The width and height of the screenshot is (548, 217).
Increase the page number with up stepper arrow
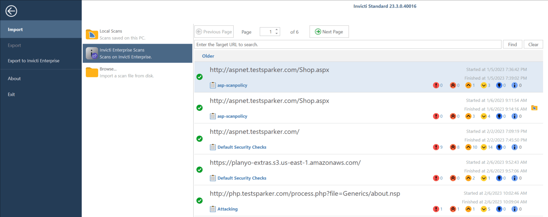pyautogui.click(x=276, y=30)
